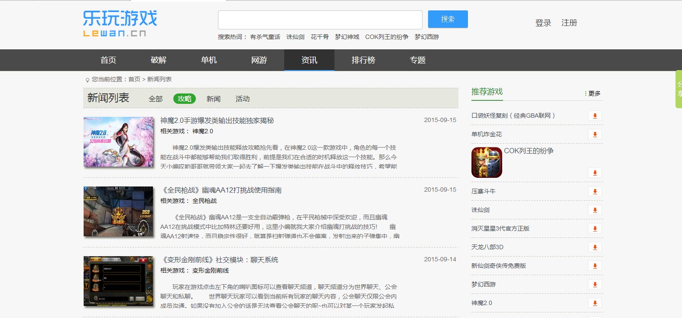Viewport: 682px width, 318px height.
Task: Click hot search term 梦幻西游 under search box
Action: coord(427,37)
